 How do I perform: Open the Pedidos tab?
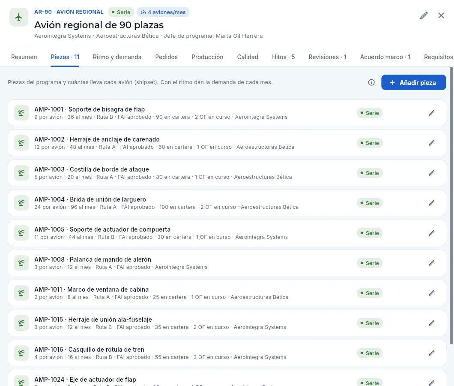(166, 57)
